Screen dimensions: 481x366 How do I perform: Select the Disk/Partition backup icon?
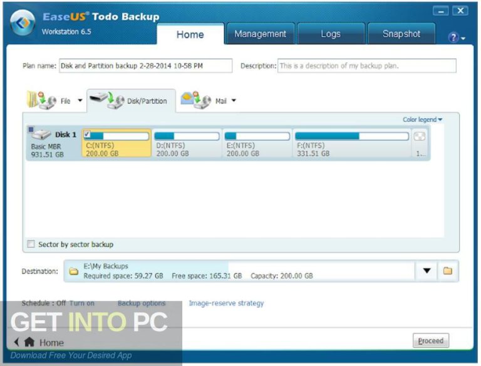pyautogui.click(x=107, y=100)
